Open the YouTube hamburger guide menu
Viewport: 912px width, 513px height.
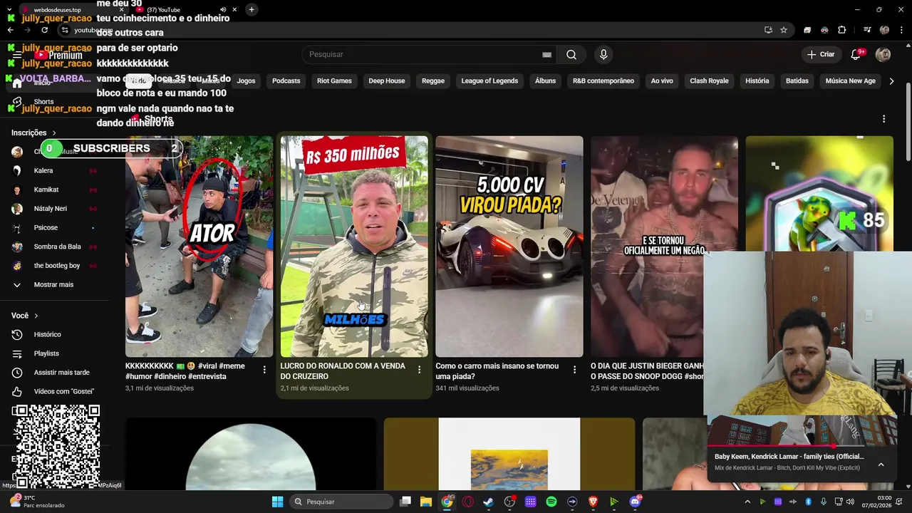17,55
